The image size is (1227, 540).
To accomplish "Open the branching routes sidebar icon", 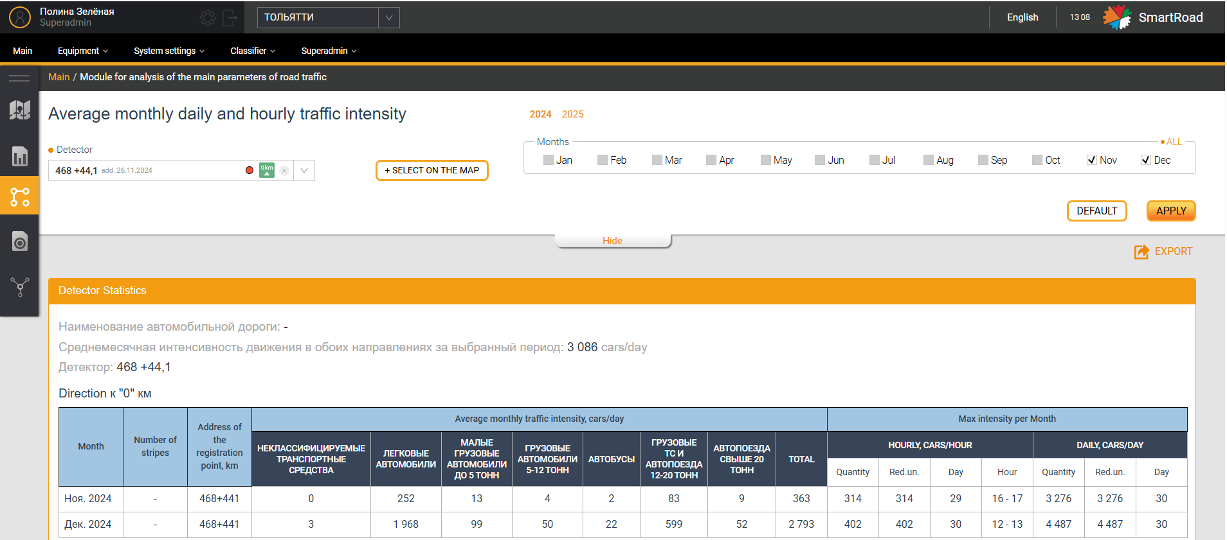I will click(20, 286).
